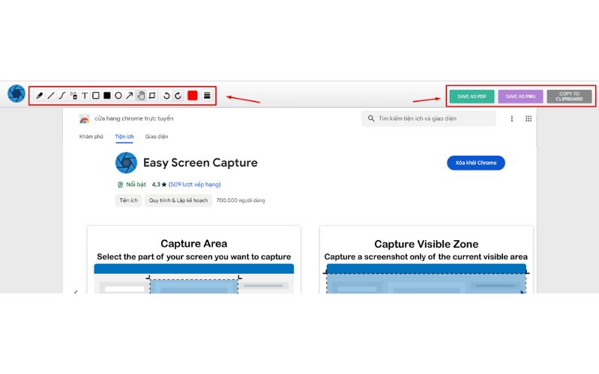Select the straight line tool

[51, 95]
